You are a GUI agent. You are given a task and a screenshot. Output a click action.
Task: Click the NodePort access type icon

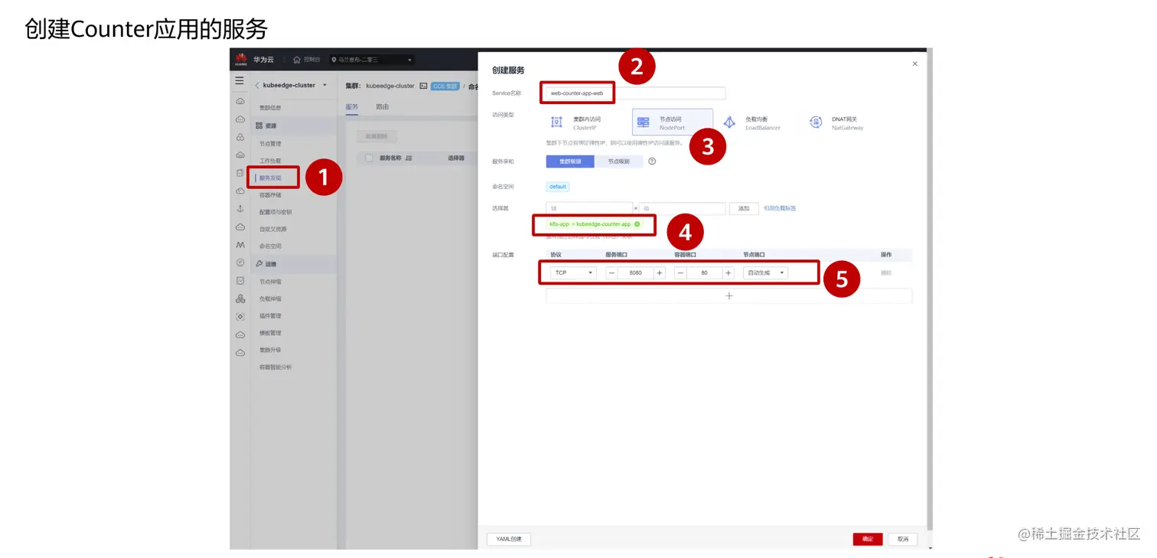643,122
